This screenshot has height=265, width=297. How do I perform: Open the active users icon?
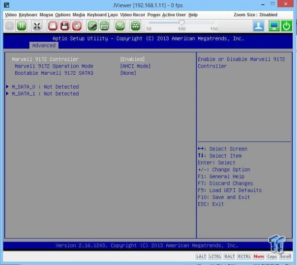click(x=259, y=26)
